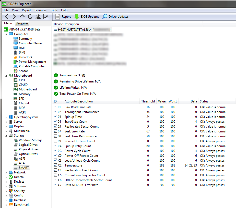Select the Benchmark icon

pyautogui.click(x=11, y=205)
